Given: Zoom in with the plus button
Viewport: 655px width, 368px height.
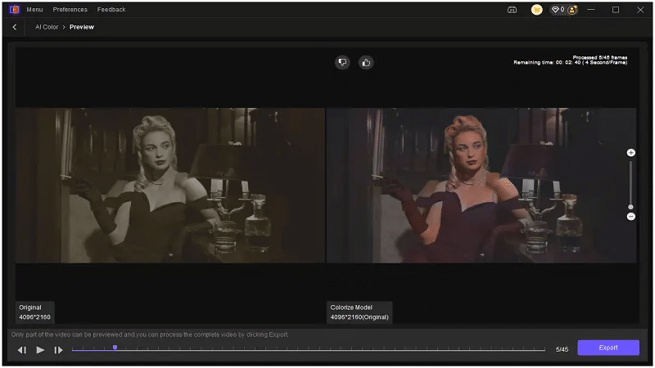Looking at the screenshot, I should [630, 153].
